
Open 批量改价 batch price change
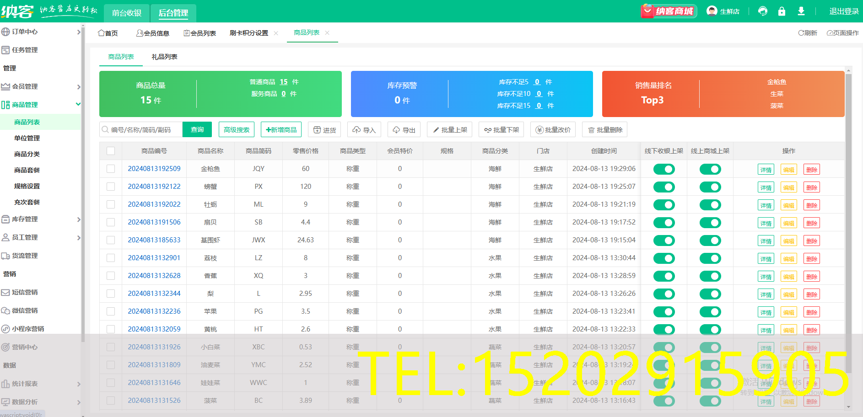553,129
